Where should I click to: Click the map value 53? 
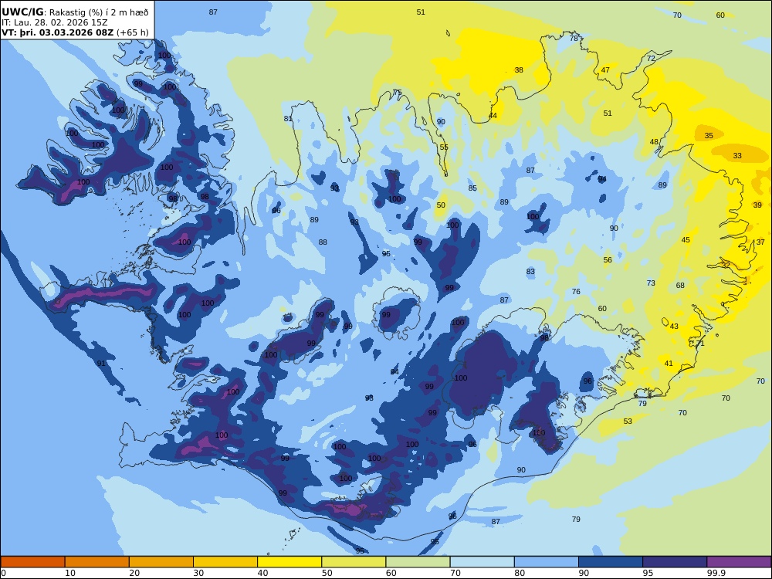[x=628, y=421]
